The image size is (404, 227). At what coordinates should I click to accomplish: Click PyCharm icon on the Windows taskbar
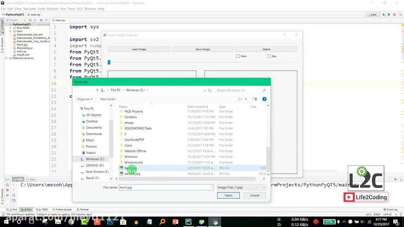(189, 222)
